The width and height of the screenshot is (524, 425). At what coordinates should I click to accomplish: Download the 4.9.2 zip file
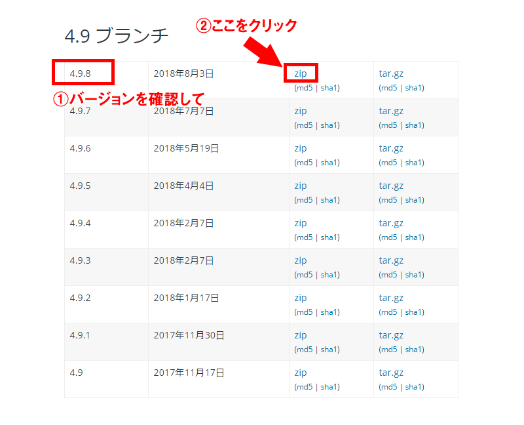point(301,298)
